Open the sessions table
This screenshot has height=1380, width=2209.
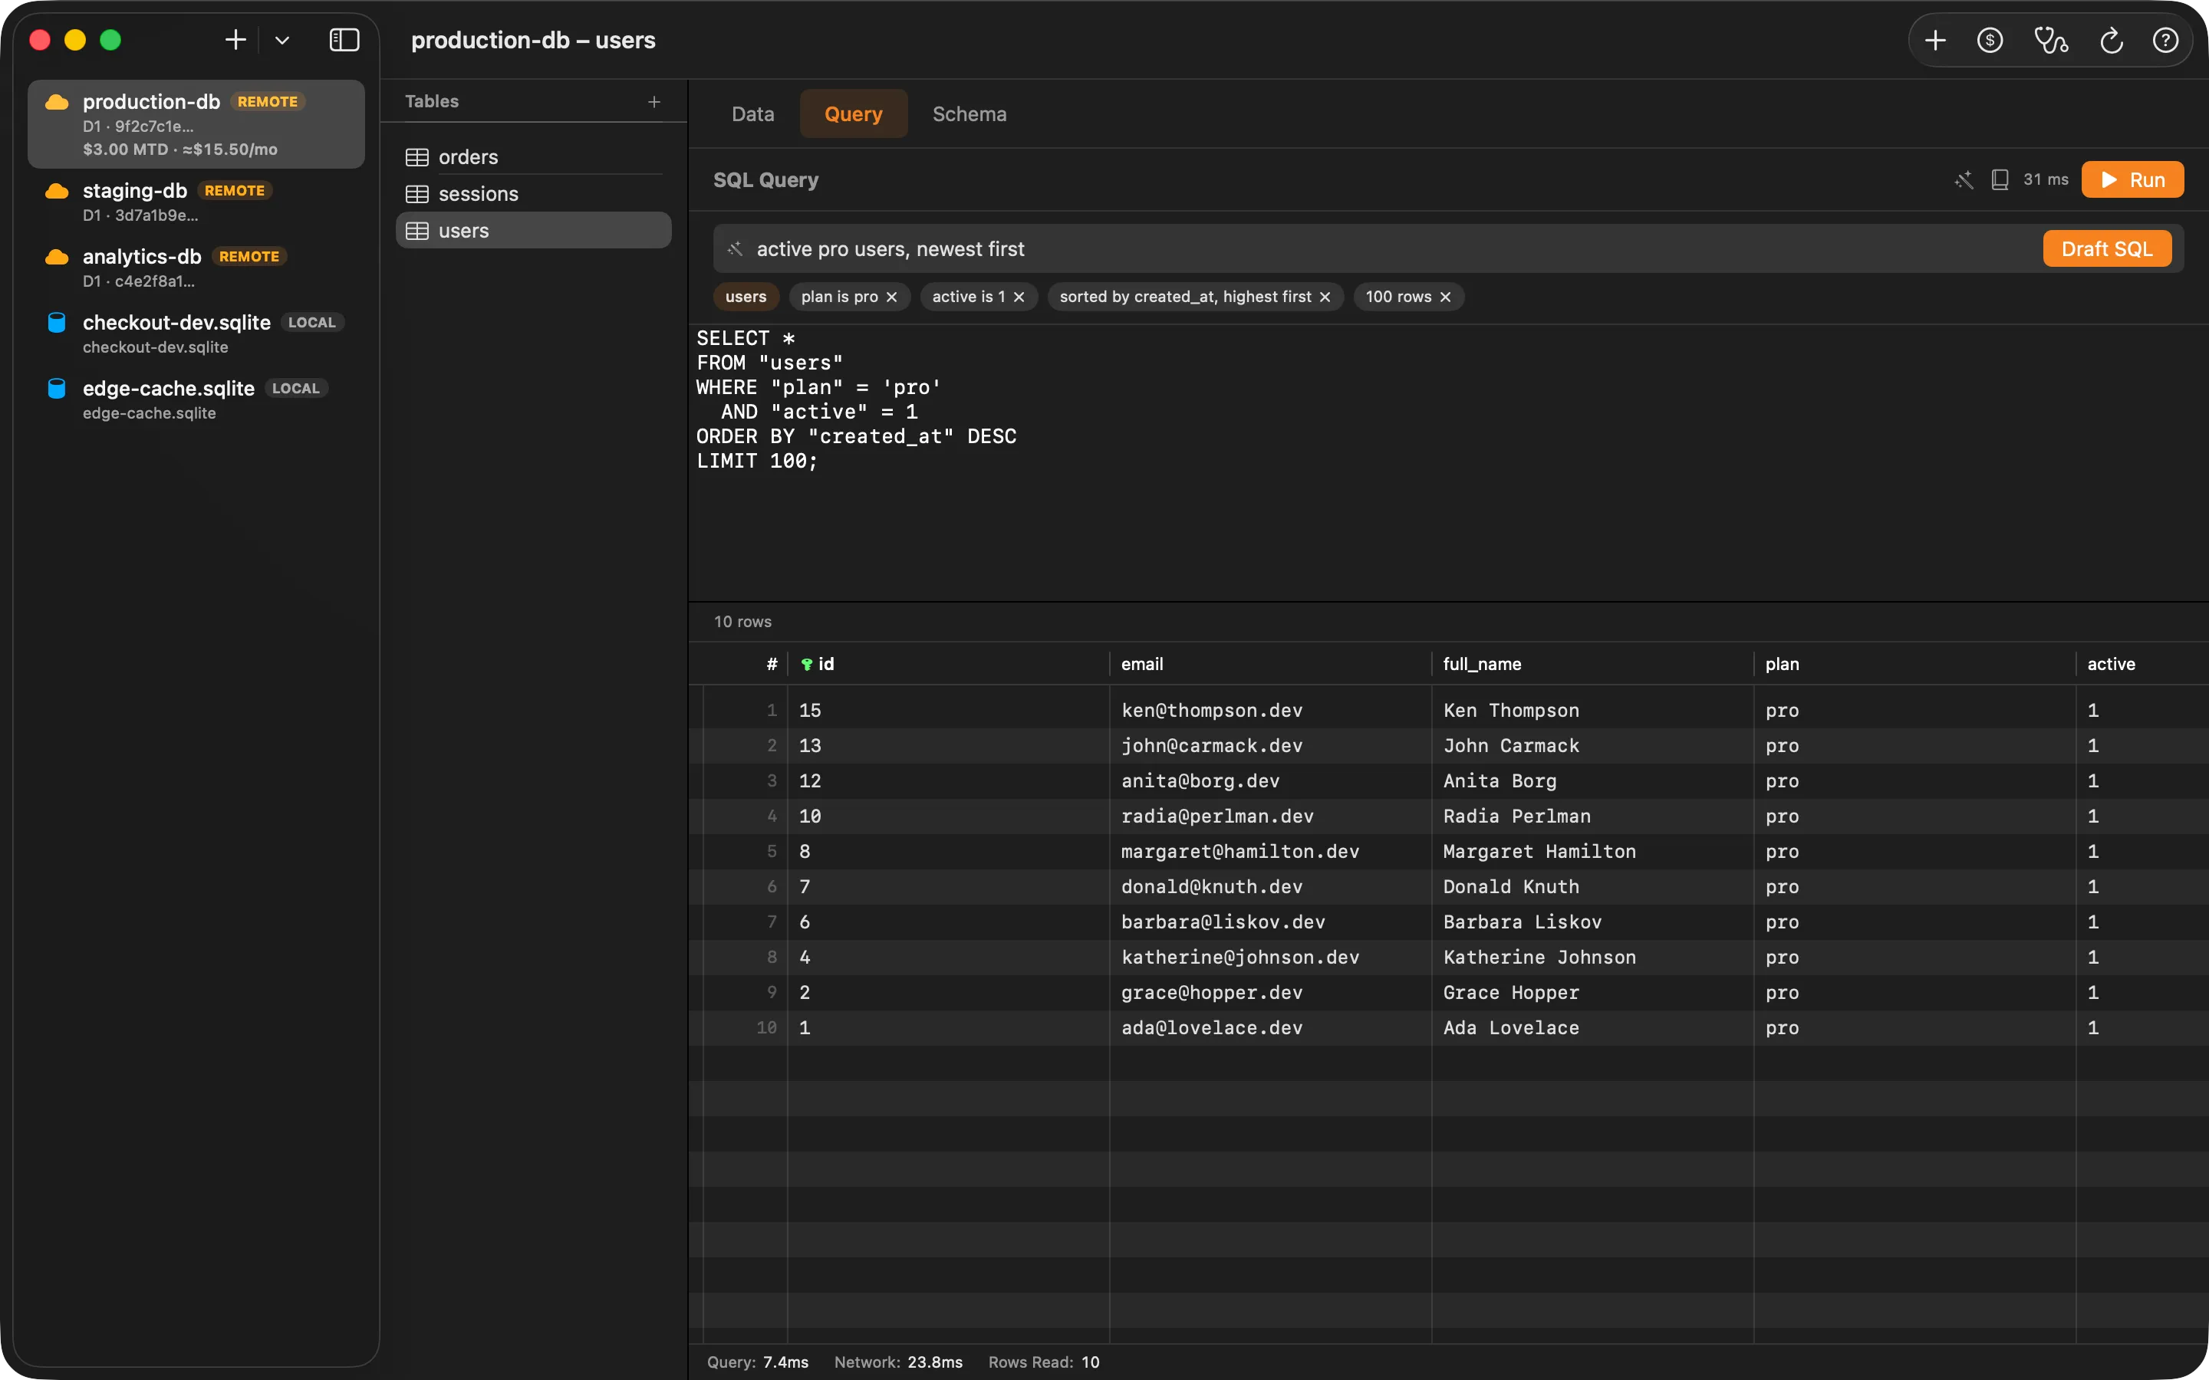(533, 195)
